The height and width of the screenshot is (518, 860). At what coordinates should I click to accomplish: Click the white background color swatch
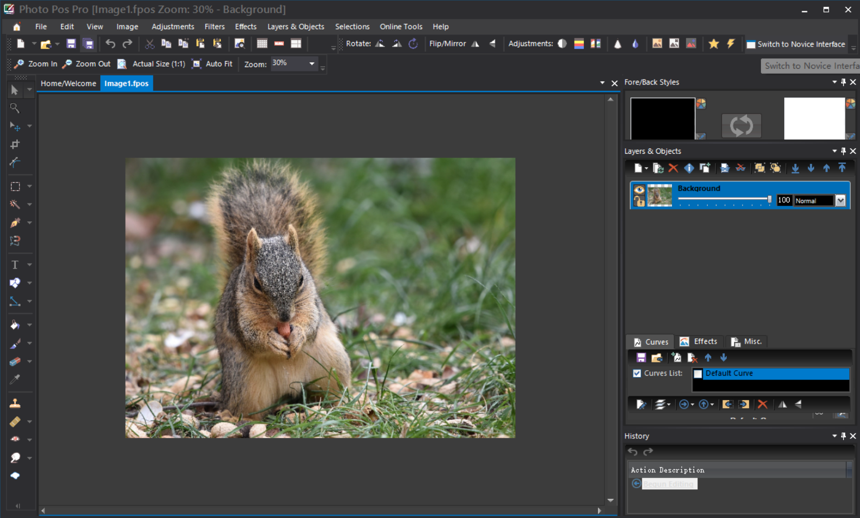(x=815, y=119)
